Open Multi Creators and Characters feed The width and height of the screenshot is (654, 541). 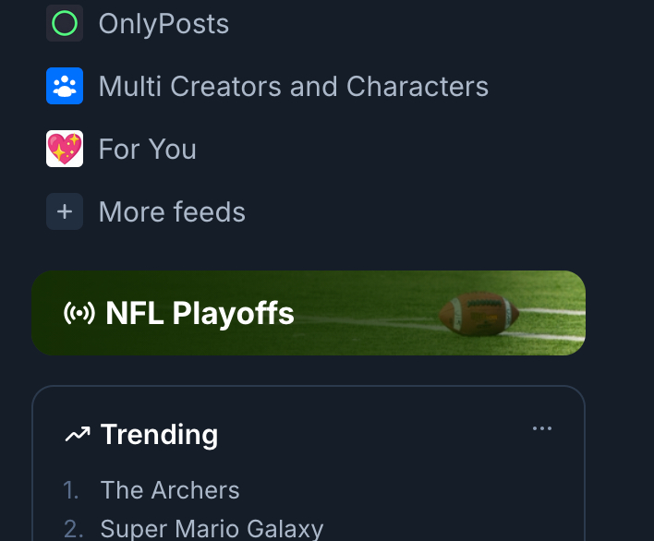coord(293,87)
